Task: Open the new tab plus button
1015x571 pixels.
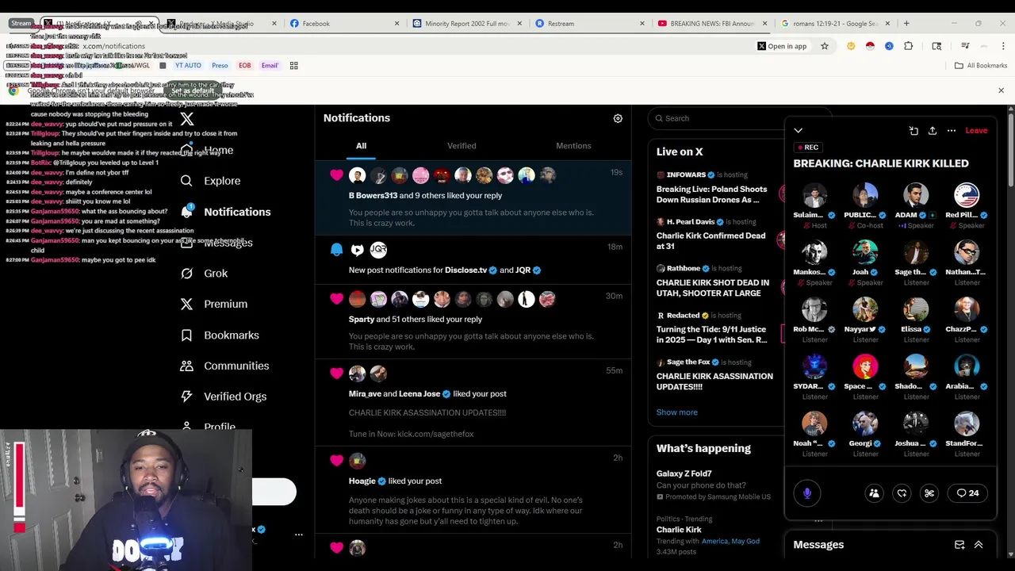Action: 906,23
